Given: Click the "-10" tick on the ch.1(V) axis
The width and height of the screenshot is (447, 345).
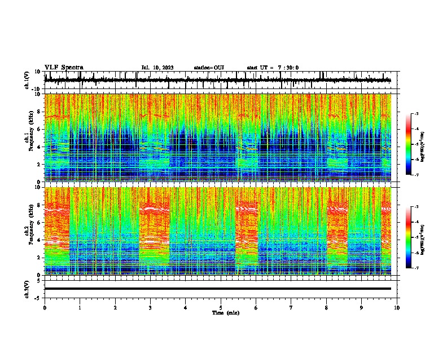Looking at the screenshot, I should [37, 89].
